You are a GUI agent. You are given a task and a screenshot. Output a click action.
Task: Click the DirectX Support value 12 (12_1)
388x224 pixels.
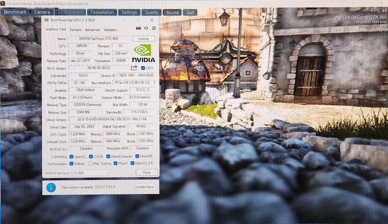coord(142,90)
